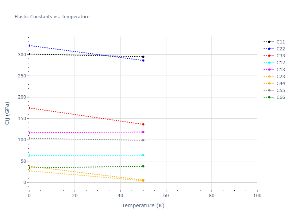Click the blue C22 point at 0 K
Viewport: 292px width, 219px height.
(29, 46)
